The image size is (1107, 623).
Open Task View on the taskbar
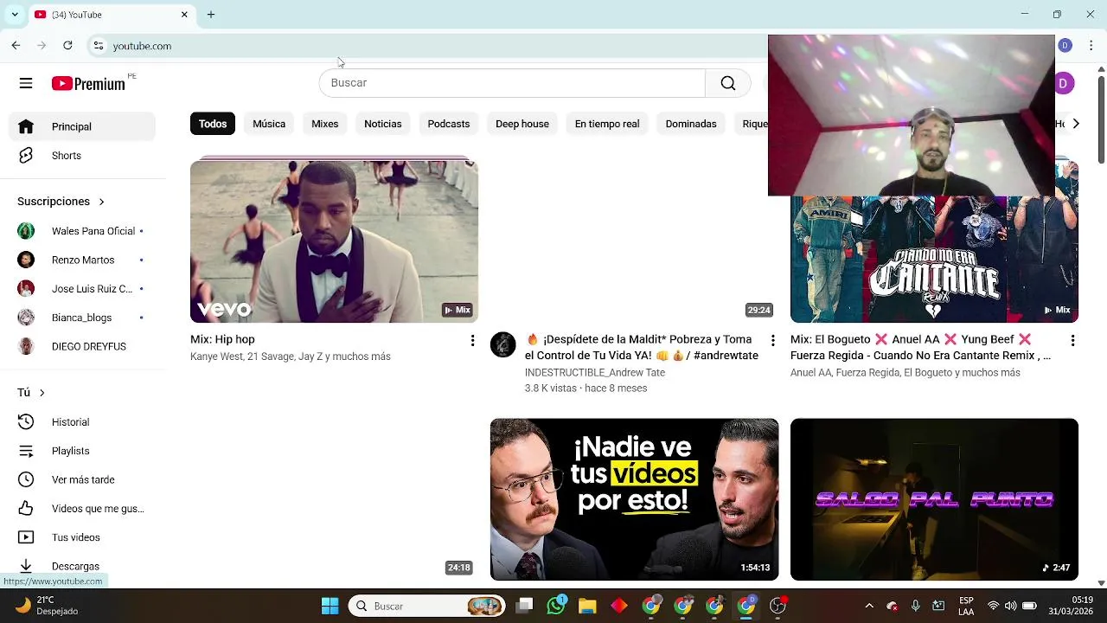point(524,606)
